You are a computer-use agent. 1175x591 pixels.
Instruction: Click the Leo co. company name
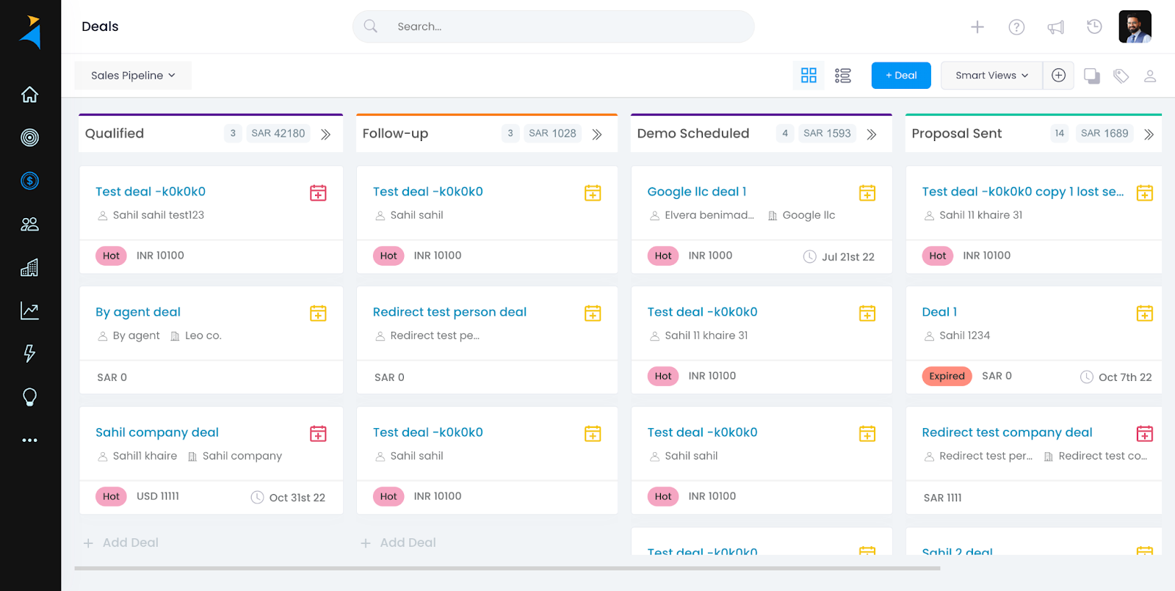click(x=203, y=336)
